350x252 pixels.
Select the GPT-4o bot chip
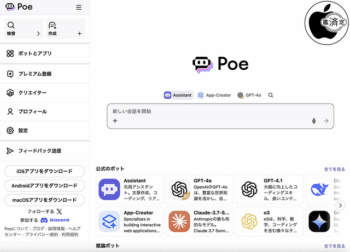click(249, 95)
